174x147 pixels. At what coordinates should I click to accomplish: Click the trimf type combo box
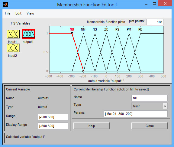pyautogui.click(x=149, y=106)
